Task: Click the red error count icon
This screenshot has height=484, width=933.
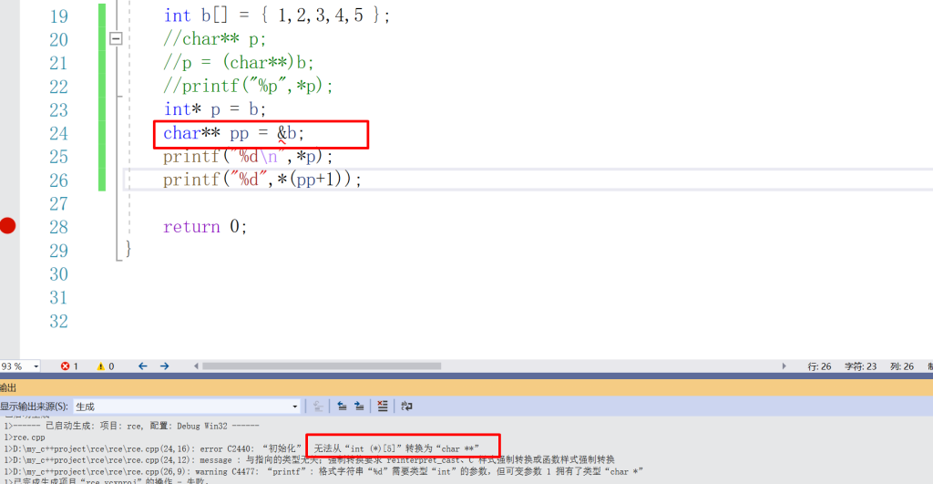Action: click(x=66, y=366)
